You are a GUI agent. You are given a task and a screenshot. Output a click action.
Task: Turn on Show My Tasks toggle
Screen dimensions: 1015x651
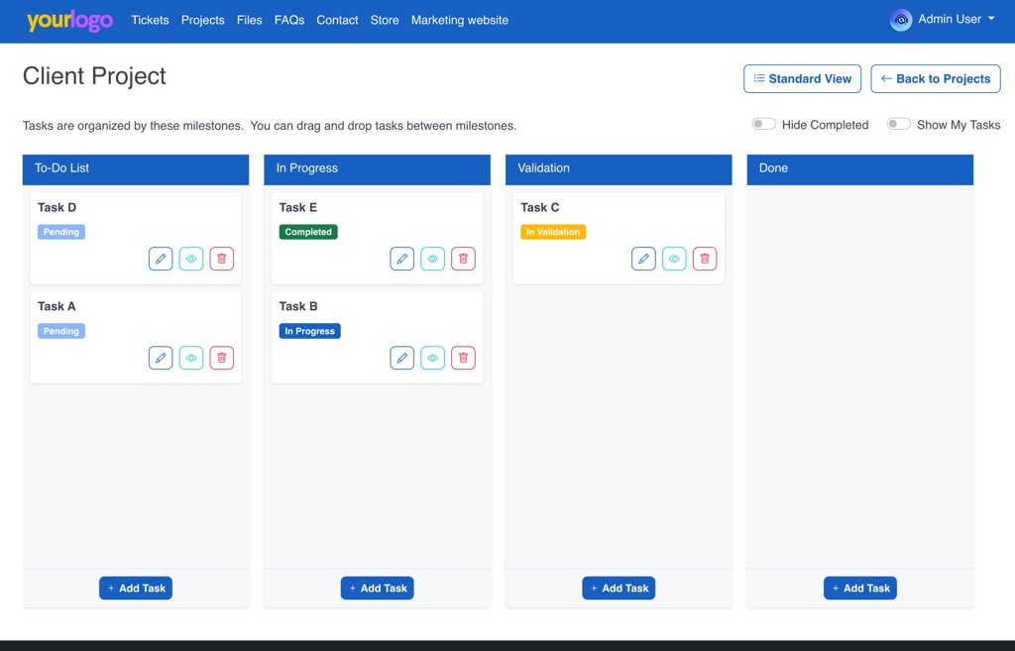click(x=898, y=125)
